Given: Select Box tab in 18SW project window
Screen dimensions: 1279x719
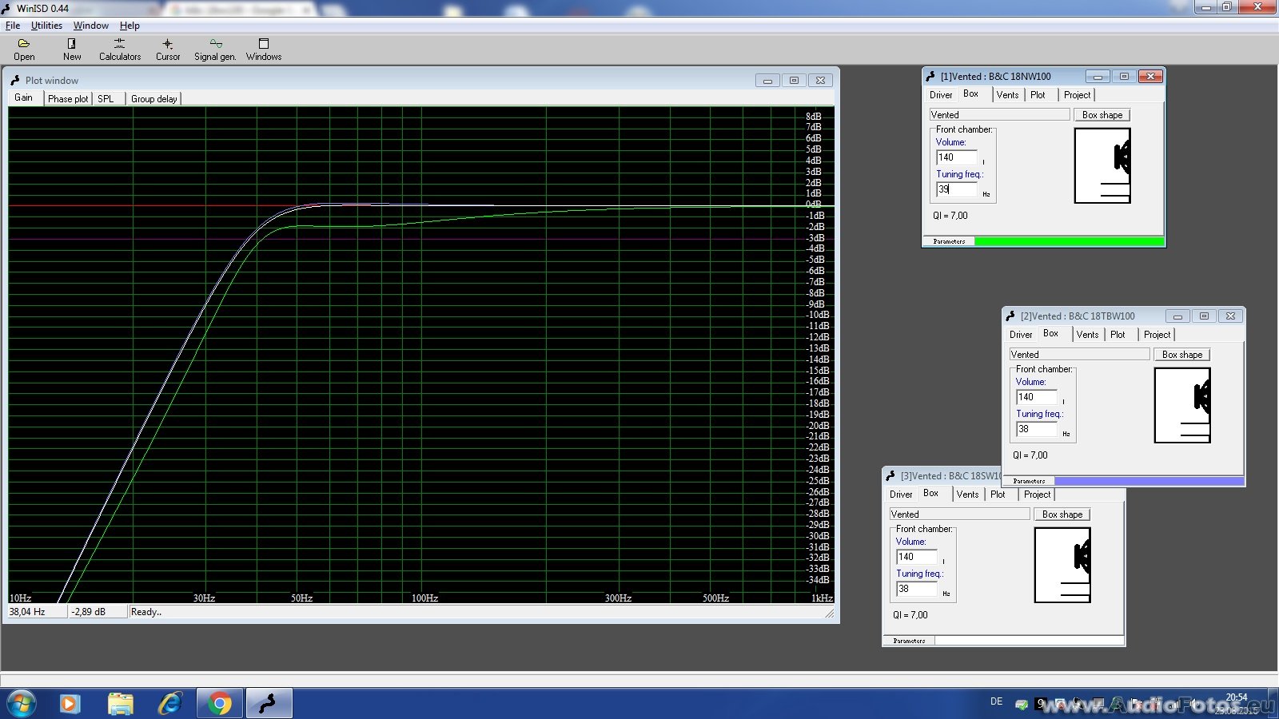Looking at the screenshot, I should [x=931, y=494].
